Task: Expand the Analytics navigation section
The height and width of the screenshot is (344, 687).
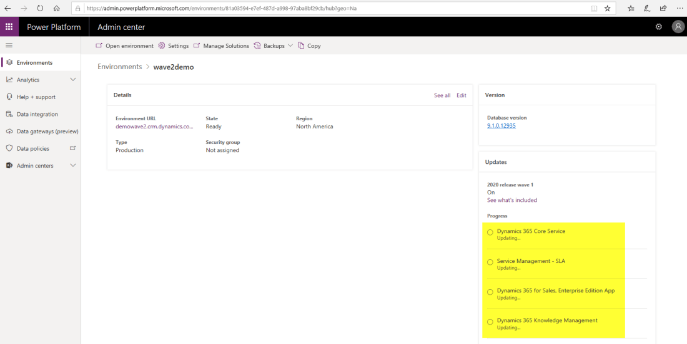Action: tap(72, 80)
